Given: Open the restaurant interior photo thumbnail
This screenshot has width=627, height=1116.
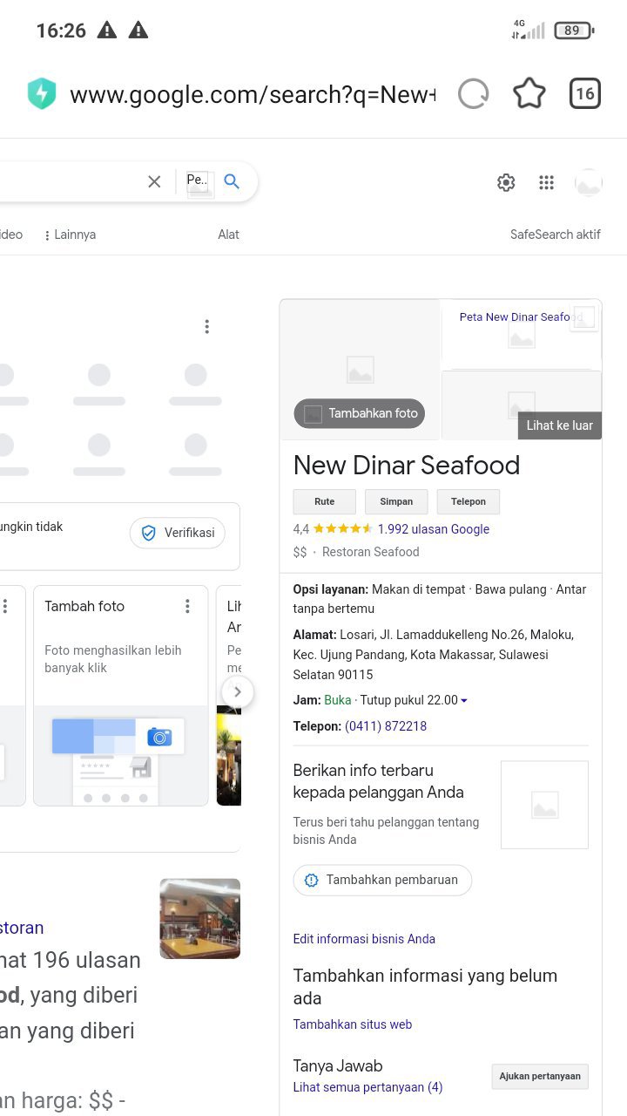Looking at the screenshot, I should point(199,918).
